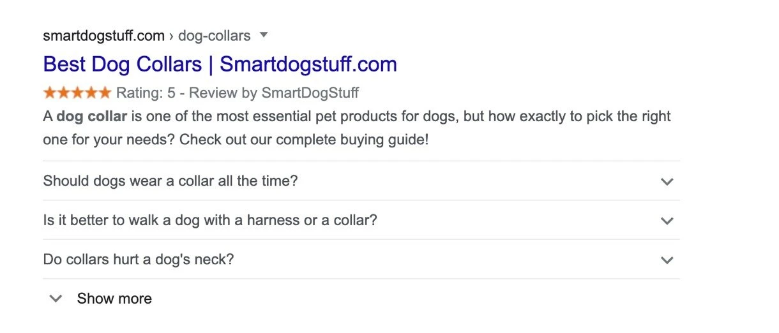Expand question text "Should dogs wear a collar all the time?"
Screen dimensions: 779x333
(170, 181)
